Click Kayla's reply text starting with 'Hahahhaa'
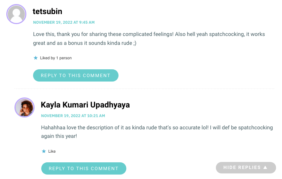282x179 pixels. click(x=157, y=132)
